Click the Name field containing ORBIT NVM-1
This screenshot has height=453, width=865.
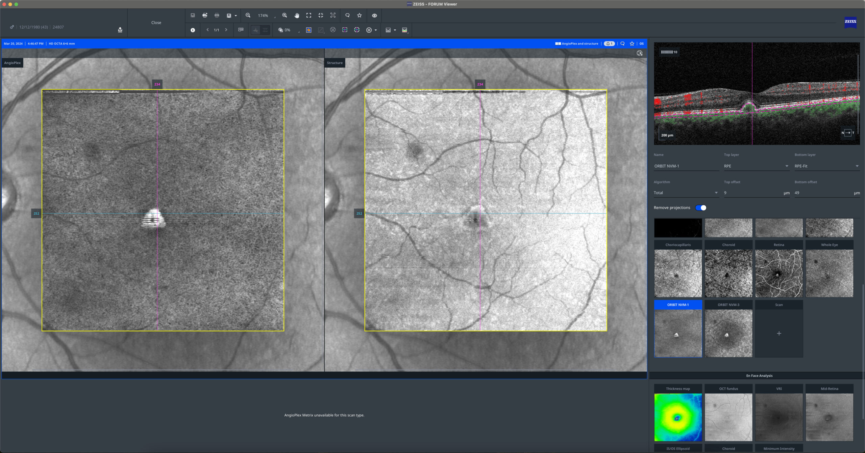click(x=686, y=166)
